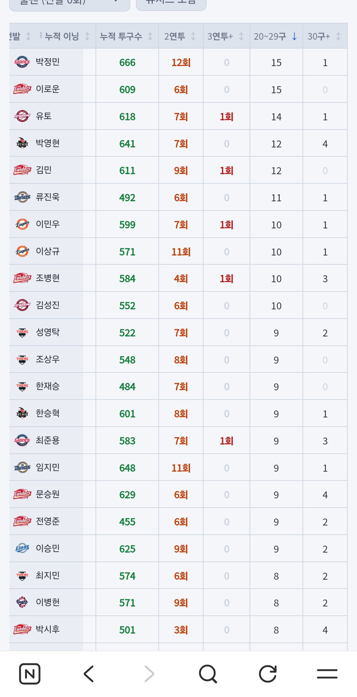
Task: Select player name 조병현
Action: tap(48, 278)
